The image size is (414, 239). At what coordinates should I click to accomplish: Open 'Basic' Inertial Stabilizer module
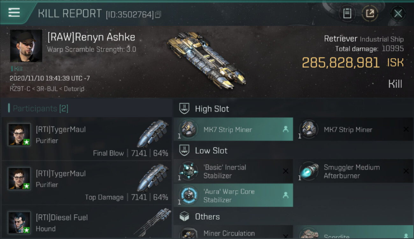click(233, 171)
